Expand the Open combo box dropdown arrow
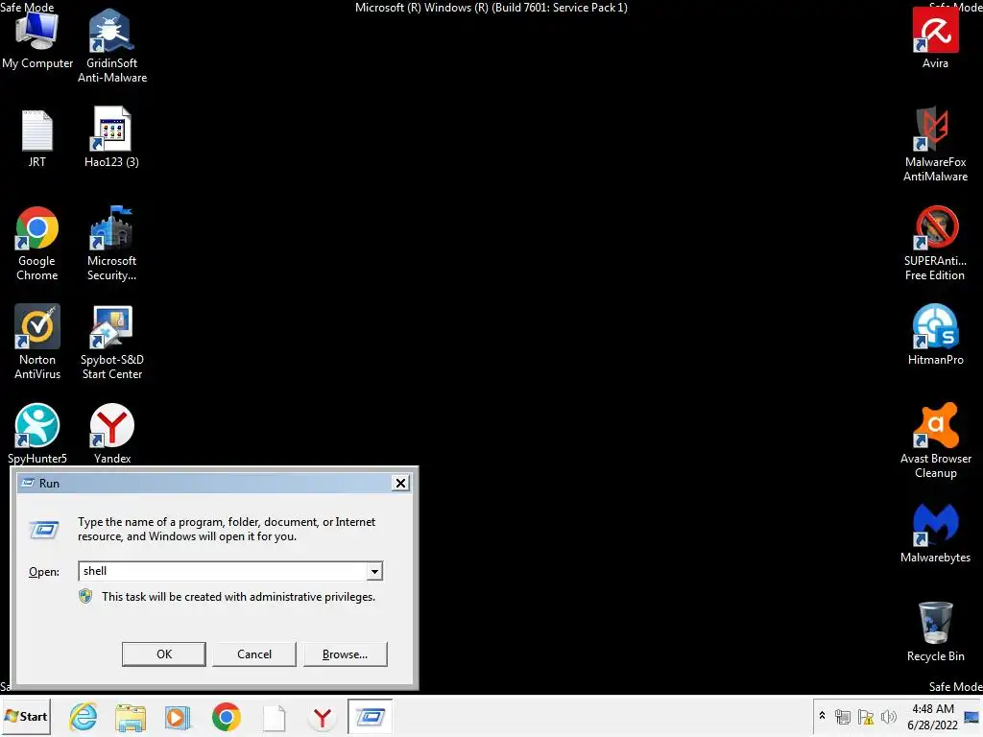 click(374, 571)
